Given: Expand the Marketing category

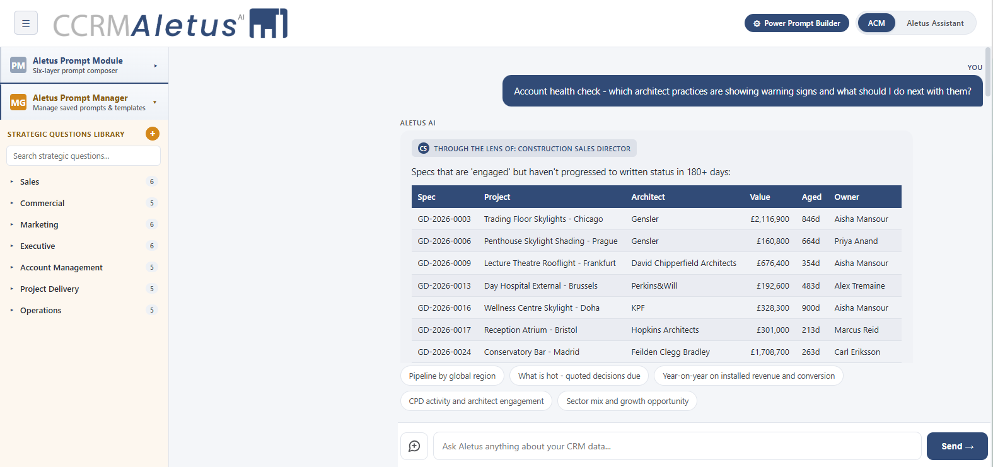Looking at the screenshot, I should click(83, 224).
